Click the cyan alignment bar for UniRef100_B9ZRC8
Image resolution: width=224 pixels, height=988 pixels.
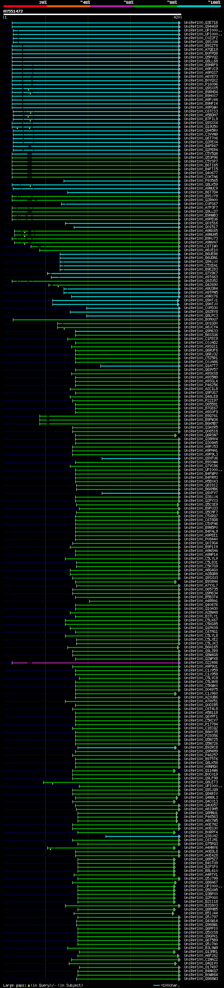click(x=127, y=748)
